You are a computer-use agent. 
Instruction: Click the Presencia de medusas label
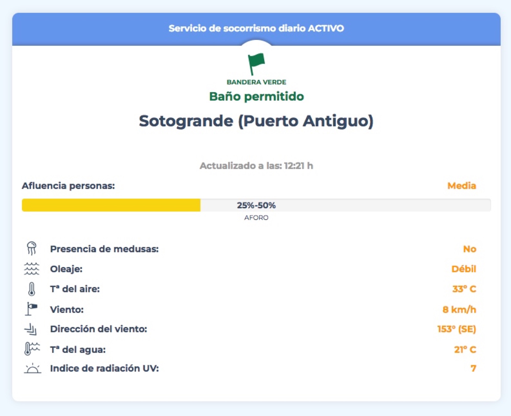click(x=104, y=249)
